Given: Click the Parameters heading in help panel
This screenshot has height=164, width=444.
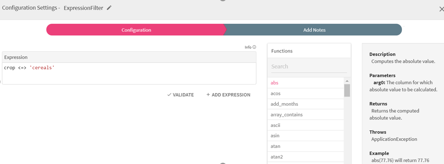Looking at the screenshot, I should (382, 76).
